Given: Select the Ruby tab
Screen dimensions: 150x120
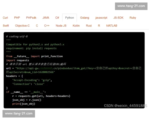Looking at the screenshot, I should [133, 18].
